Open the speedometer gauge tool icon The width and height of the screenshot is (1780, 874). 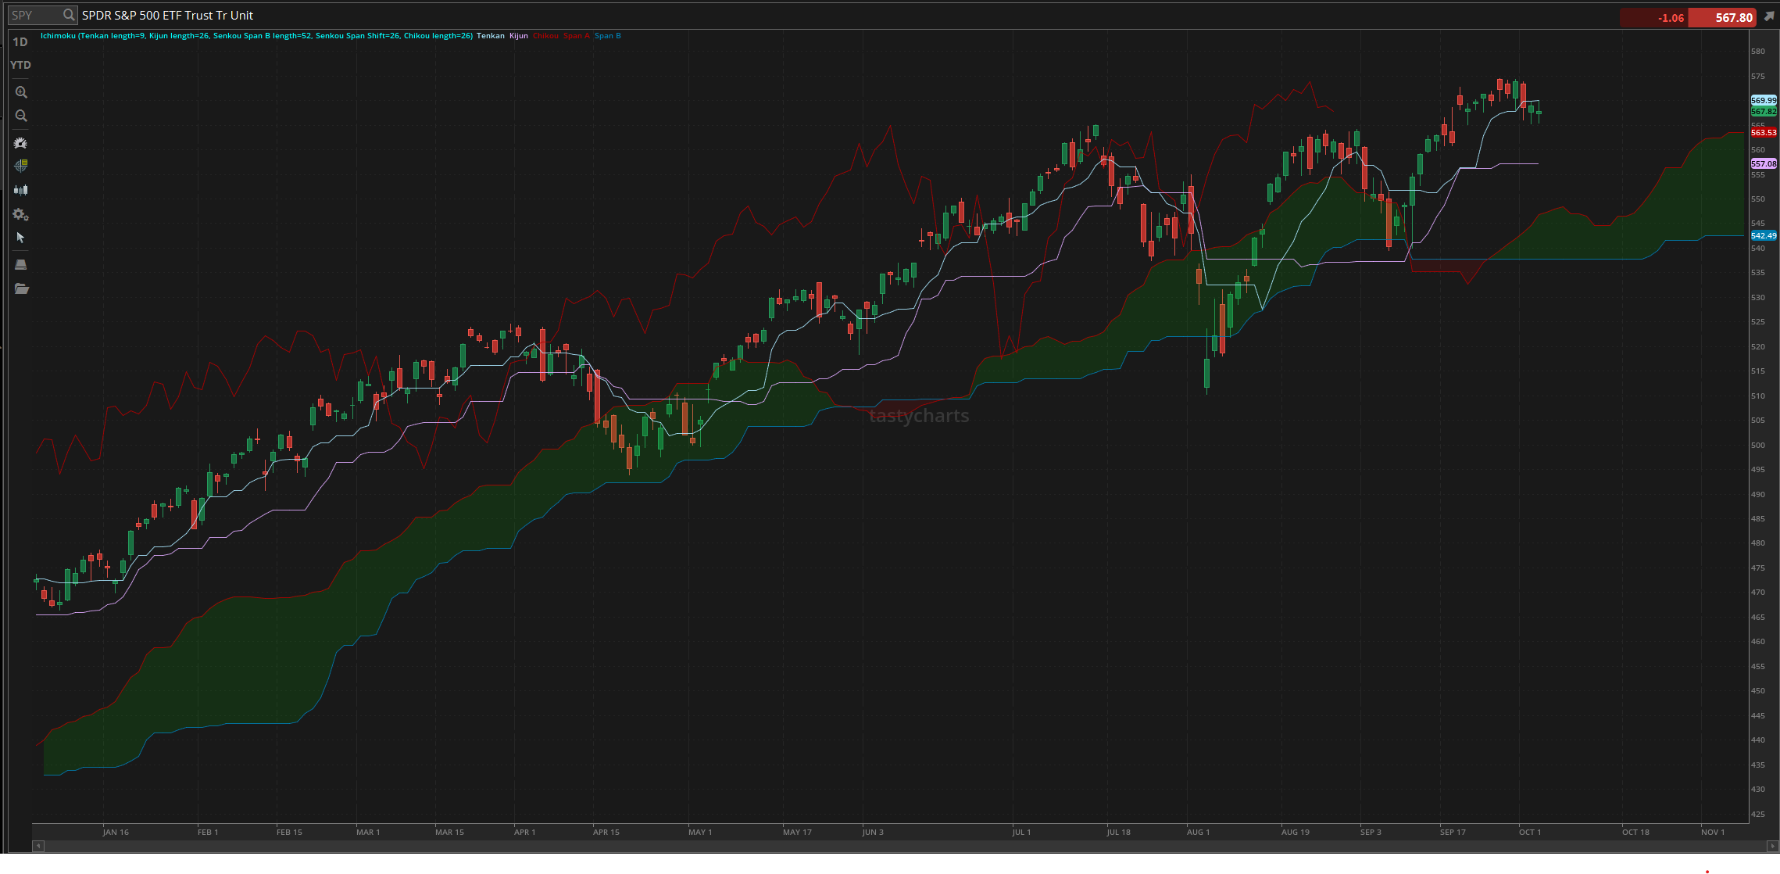21,143
